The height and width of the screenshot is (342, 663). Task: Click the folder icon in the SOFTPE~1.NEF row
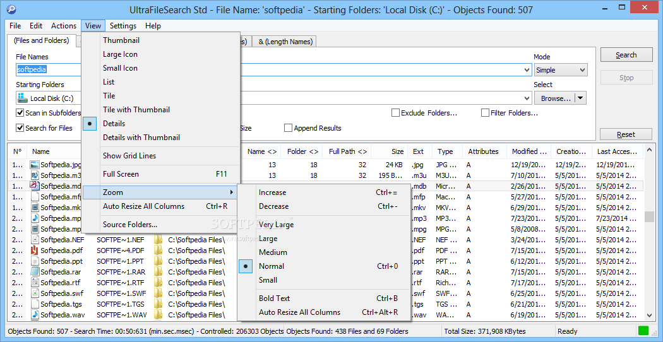coord(158,240)
